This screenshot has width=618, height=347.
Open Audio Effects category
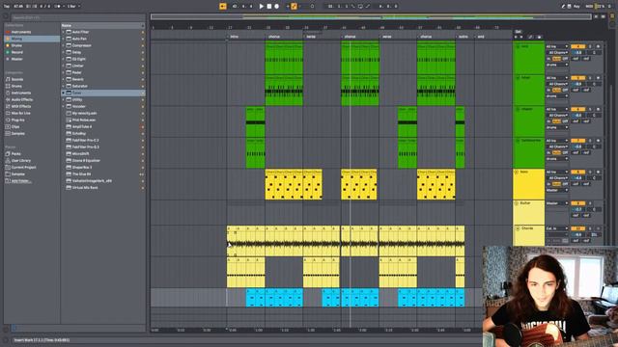click(22, 99)
